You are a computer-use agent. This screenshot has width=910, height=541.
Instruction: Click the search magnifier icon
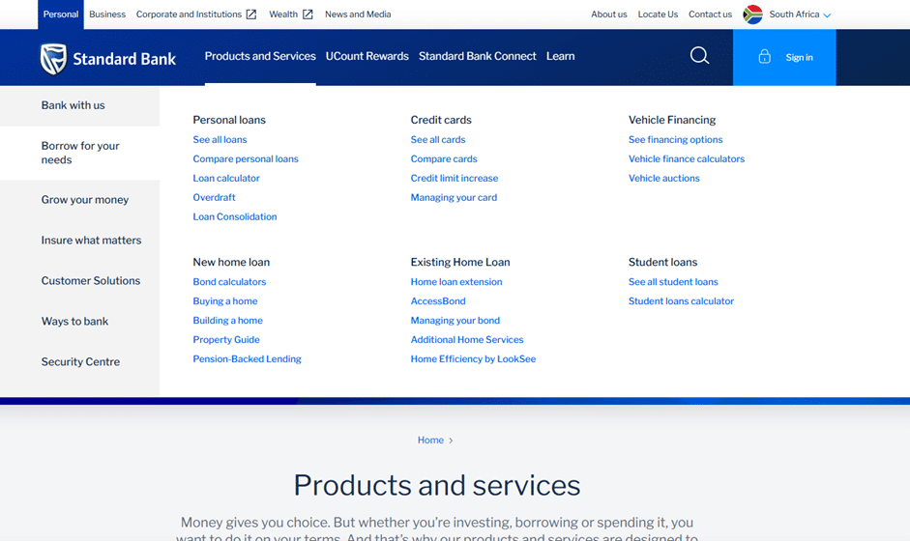tap(699, 56)
